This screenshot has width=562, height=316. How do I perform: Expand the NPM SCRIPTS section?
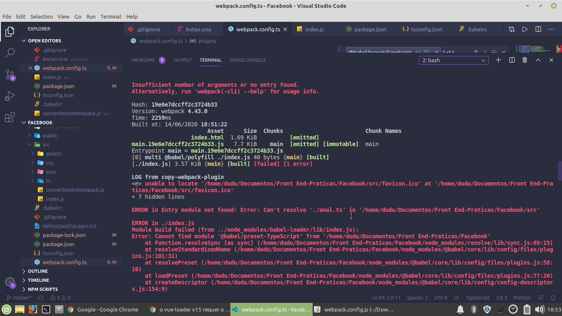coord(43,289)
